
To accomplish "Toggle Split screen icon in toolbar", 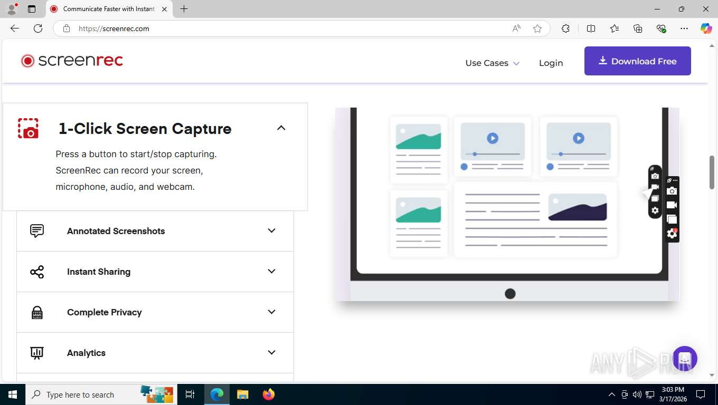I will click(x=591, y=28).
